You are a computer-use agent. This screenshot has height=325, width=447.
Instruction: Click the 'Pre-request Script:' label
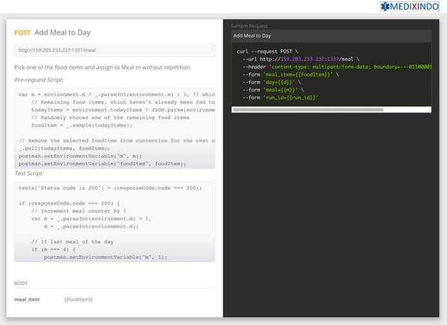click(x=39, y=80)
